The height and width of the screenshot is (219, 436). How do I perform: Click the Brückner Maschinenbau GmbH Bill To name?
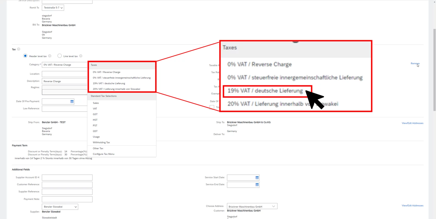59,25
